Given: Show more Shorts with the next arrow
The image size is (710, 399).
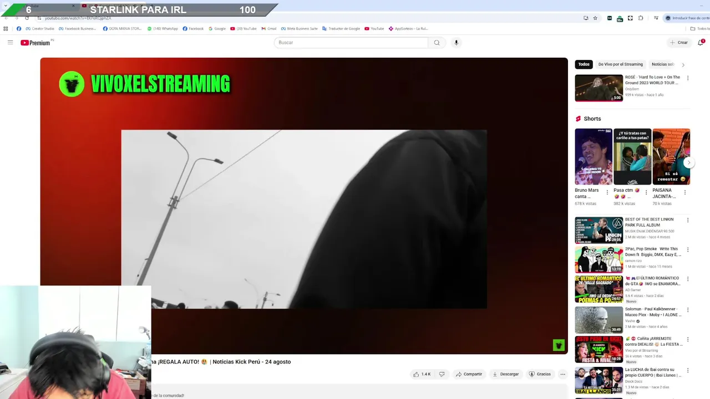Looking at the screenshot, I should [x=688, y=162].
